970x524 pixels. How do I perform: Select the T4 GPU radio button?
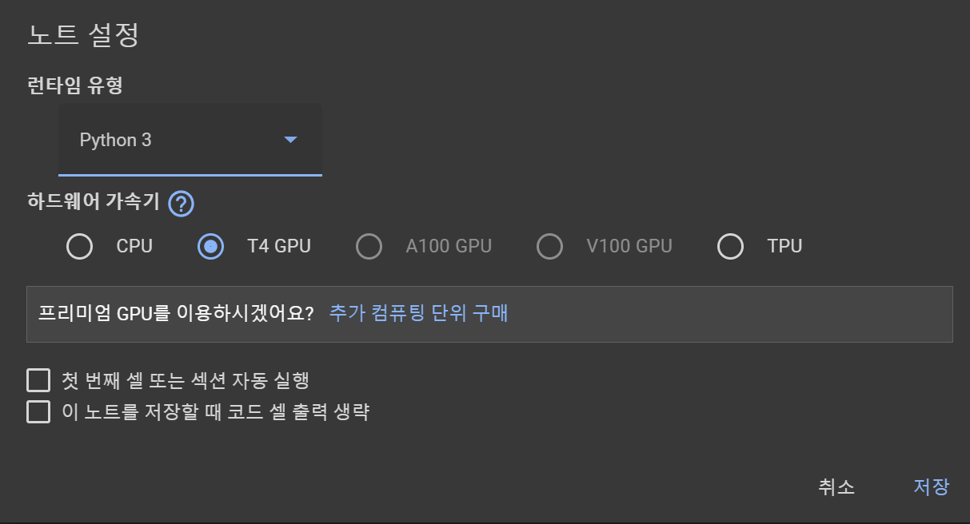pyautogui.click(x=210, y=247)
